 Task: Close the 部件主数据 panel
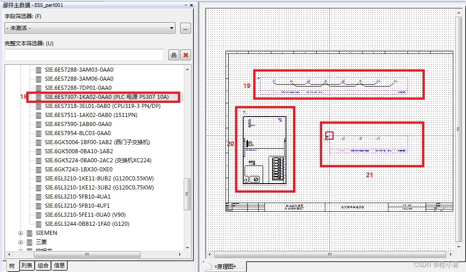[191, 5]
